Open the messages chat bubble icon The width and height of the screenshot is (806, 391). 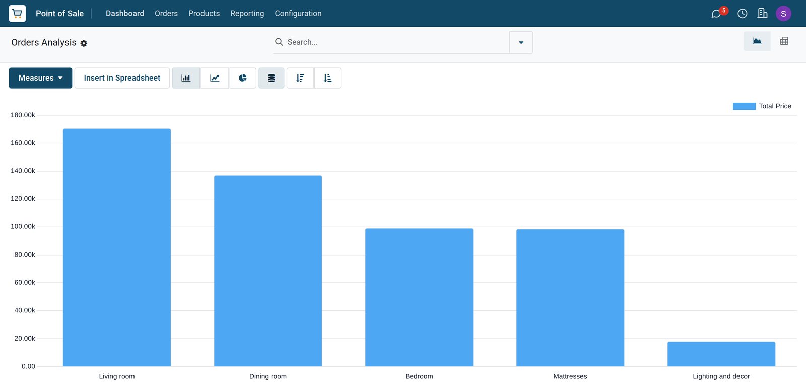click(716, 14)
